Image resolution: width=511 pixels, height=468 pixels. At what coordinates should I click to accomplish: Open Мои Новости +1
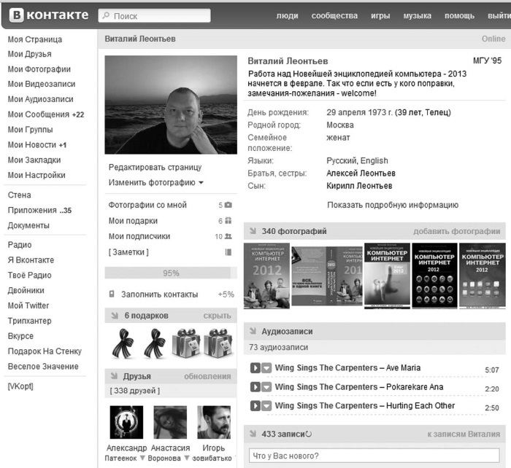tap(37, 145)
